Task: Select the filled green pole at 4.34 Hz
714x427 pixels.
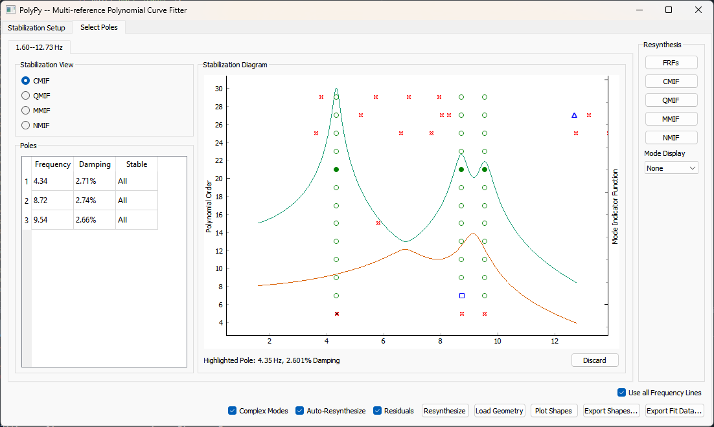Action: click(x=336, y=170)
